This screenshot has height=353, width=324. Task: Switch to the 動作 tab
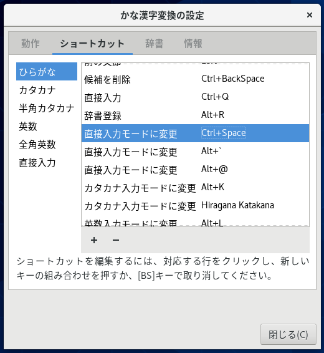31,43
